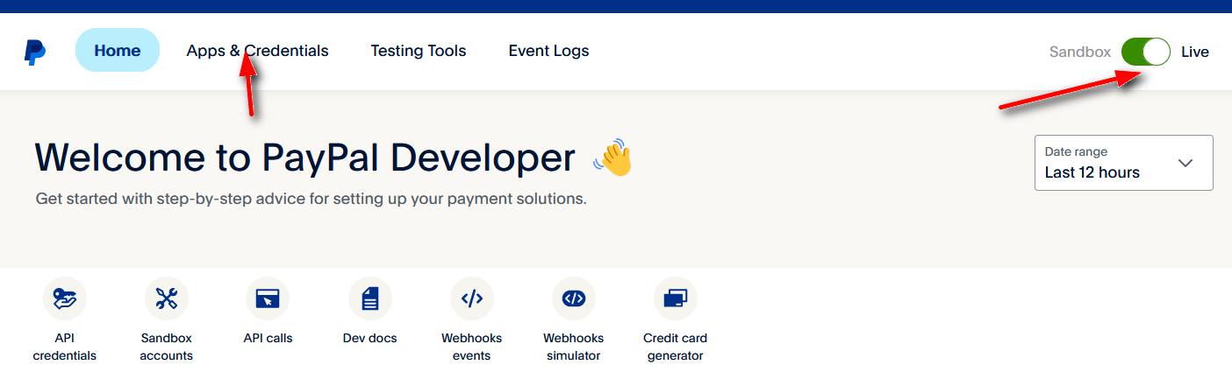Viewport: 1232px width, 379px height.
Task: Open the Event Logs tab
Action: tap(548, 51)
